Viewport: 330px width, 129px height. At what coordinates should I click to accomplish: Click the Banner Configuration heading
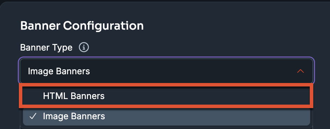pyautogui.click(x=82, y=26)
